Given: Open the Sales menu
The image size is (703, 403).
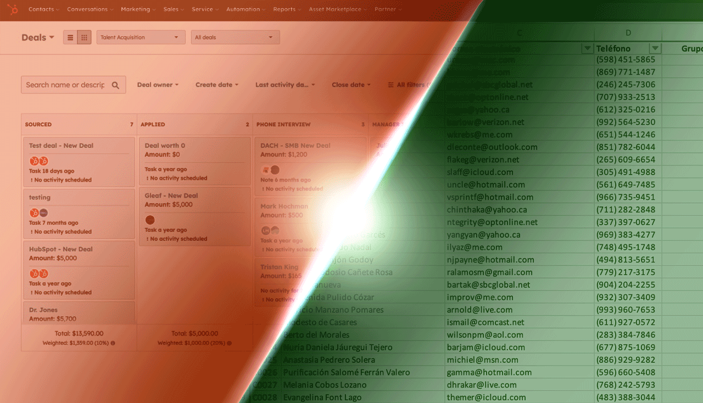Looking at the screenshot, I should (x=174, y=9).
